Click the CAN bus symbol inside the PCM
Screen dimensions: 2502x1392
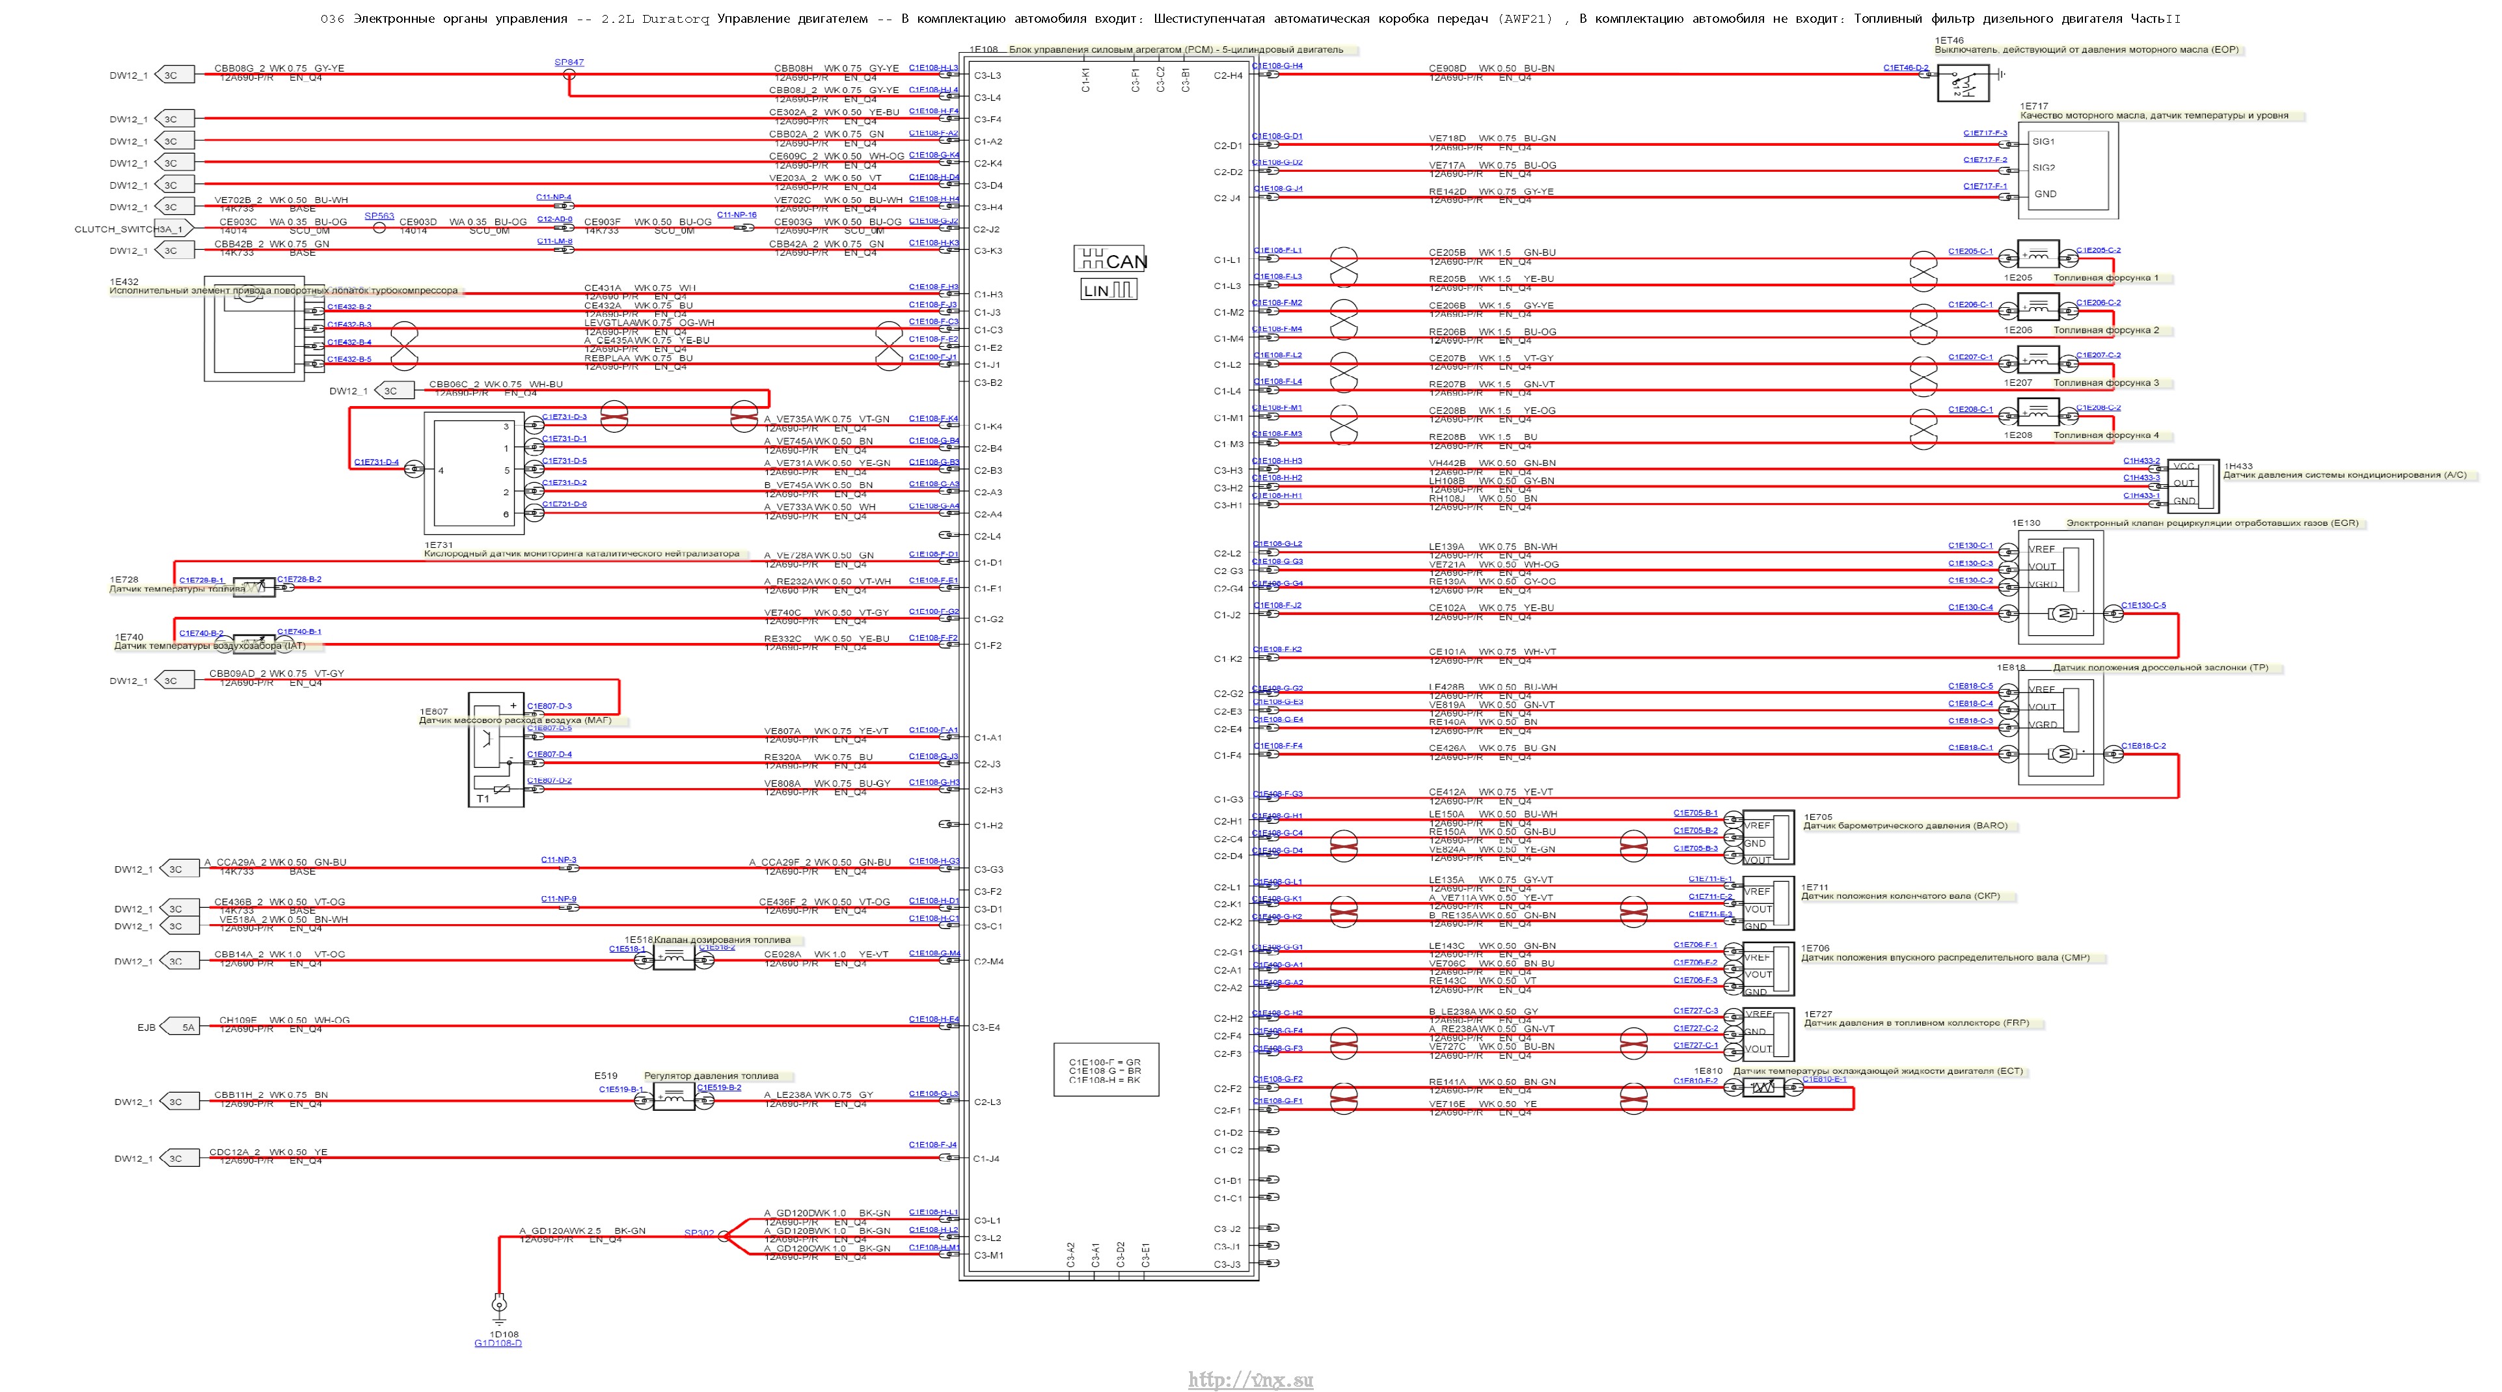1109,258
